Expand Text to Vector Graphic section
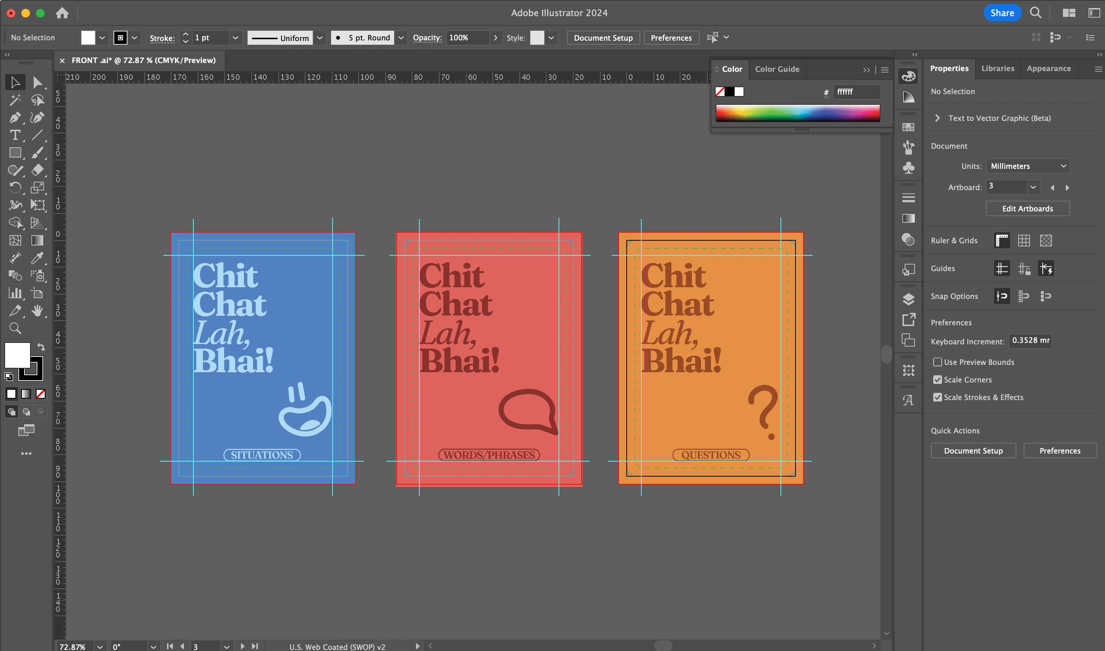Image resolution: width=1105 pixels, height=651 pixels. pos(937,118)
